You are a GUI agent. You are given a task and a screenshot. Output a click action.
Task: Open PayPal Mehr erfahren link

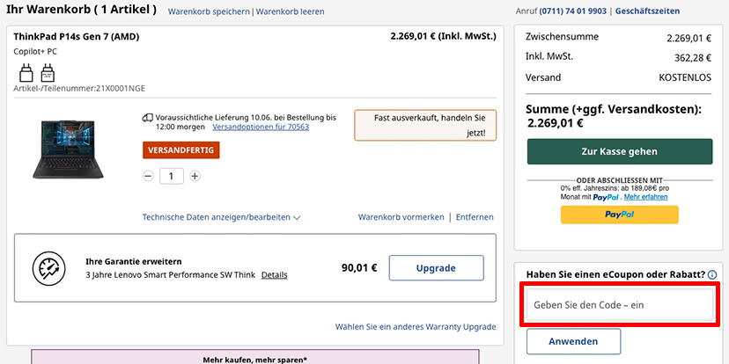(x=645, y=197)
